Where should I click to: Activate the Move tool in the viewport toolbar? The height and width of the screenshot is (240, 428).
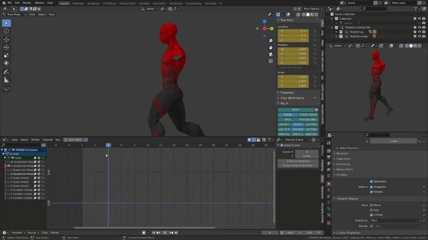(6, 40)
